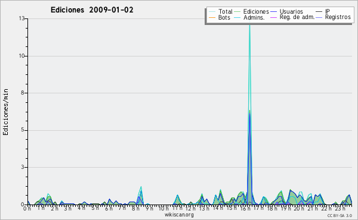
Task: Click the small peak between 8 h and 9 h
Action: (141, 187)
